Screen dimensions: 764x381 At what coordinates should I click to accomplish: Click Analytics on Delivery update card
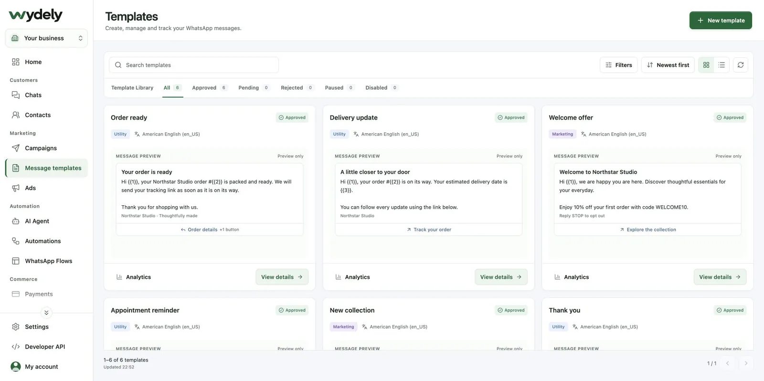coord(352,277)
